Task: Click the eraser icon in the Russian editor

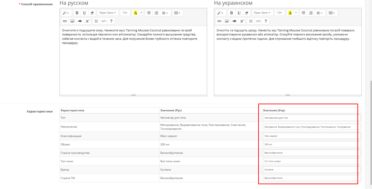Action: 92,13
